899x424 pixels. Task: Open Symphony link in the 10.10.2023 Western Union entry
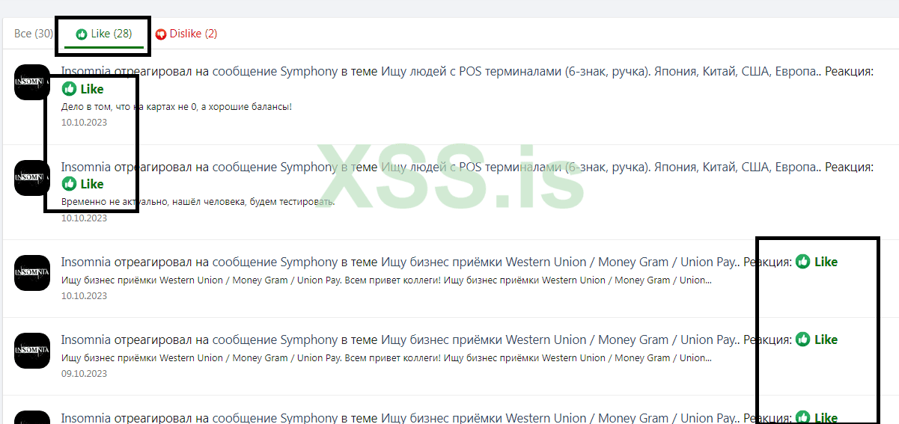309,262
